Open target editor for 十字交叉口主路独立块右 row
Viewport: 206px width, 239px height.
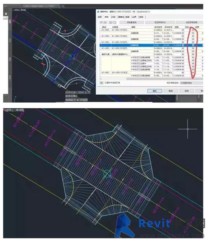pyautogui.click(x=193, y=66)
